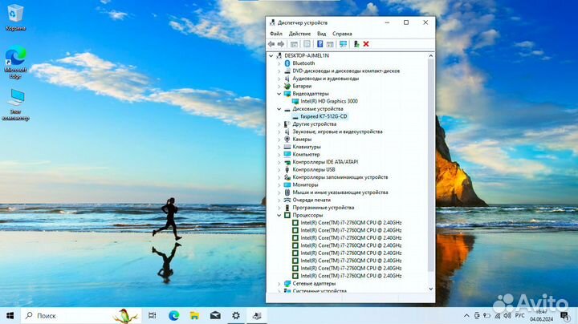
Task: Click the Back arrow in Device Manager toolbar
Action: 271,44
